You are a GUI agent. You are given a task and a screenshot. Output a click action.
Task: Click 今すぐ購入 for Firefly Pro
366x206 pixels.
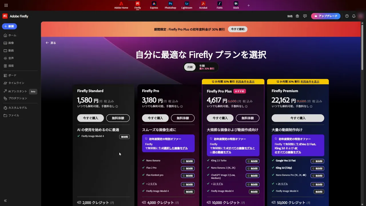(x=155, y=118)
